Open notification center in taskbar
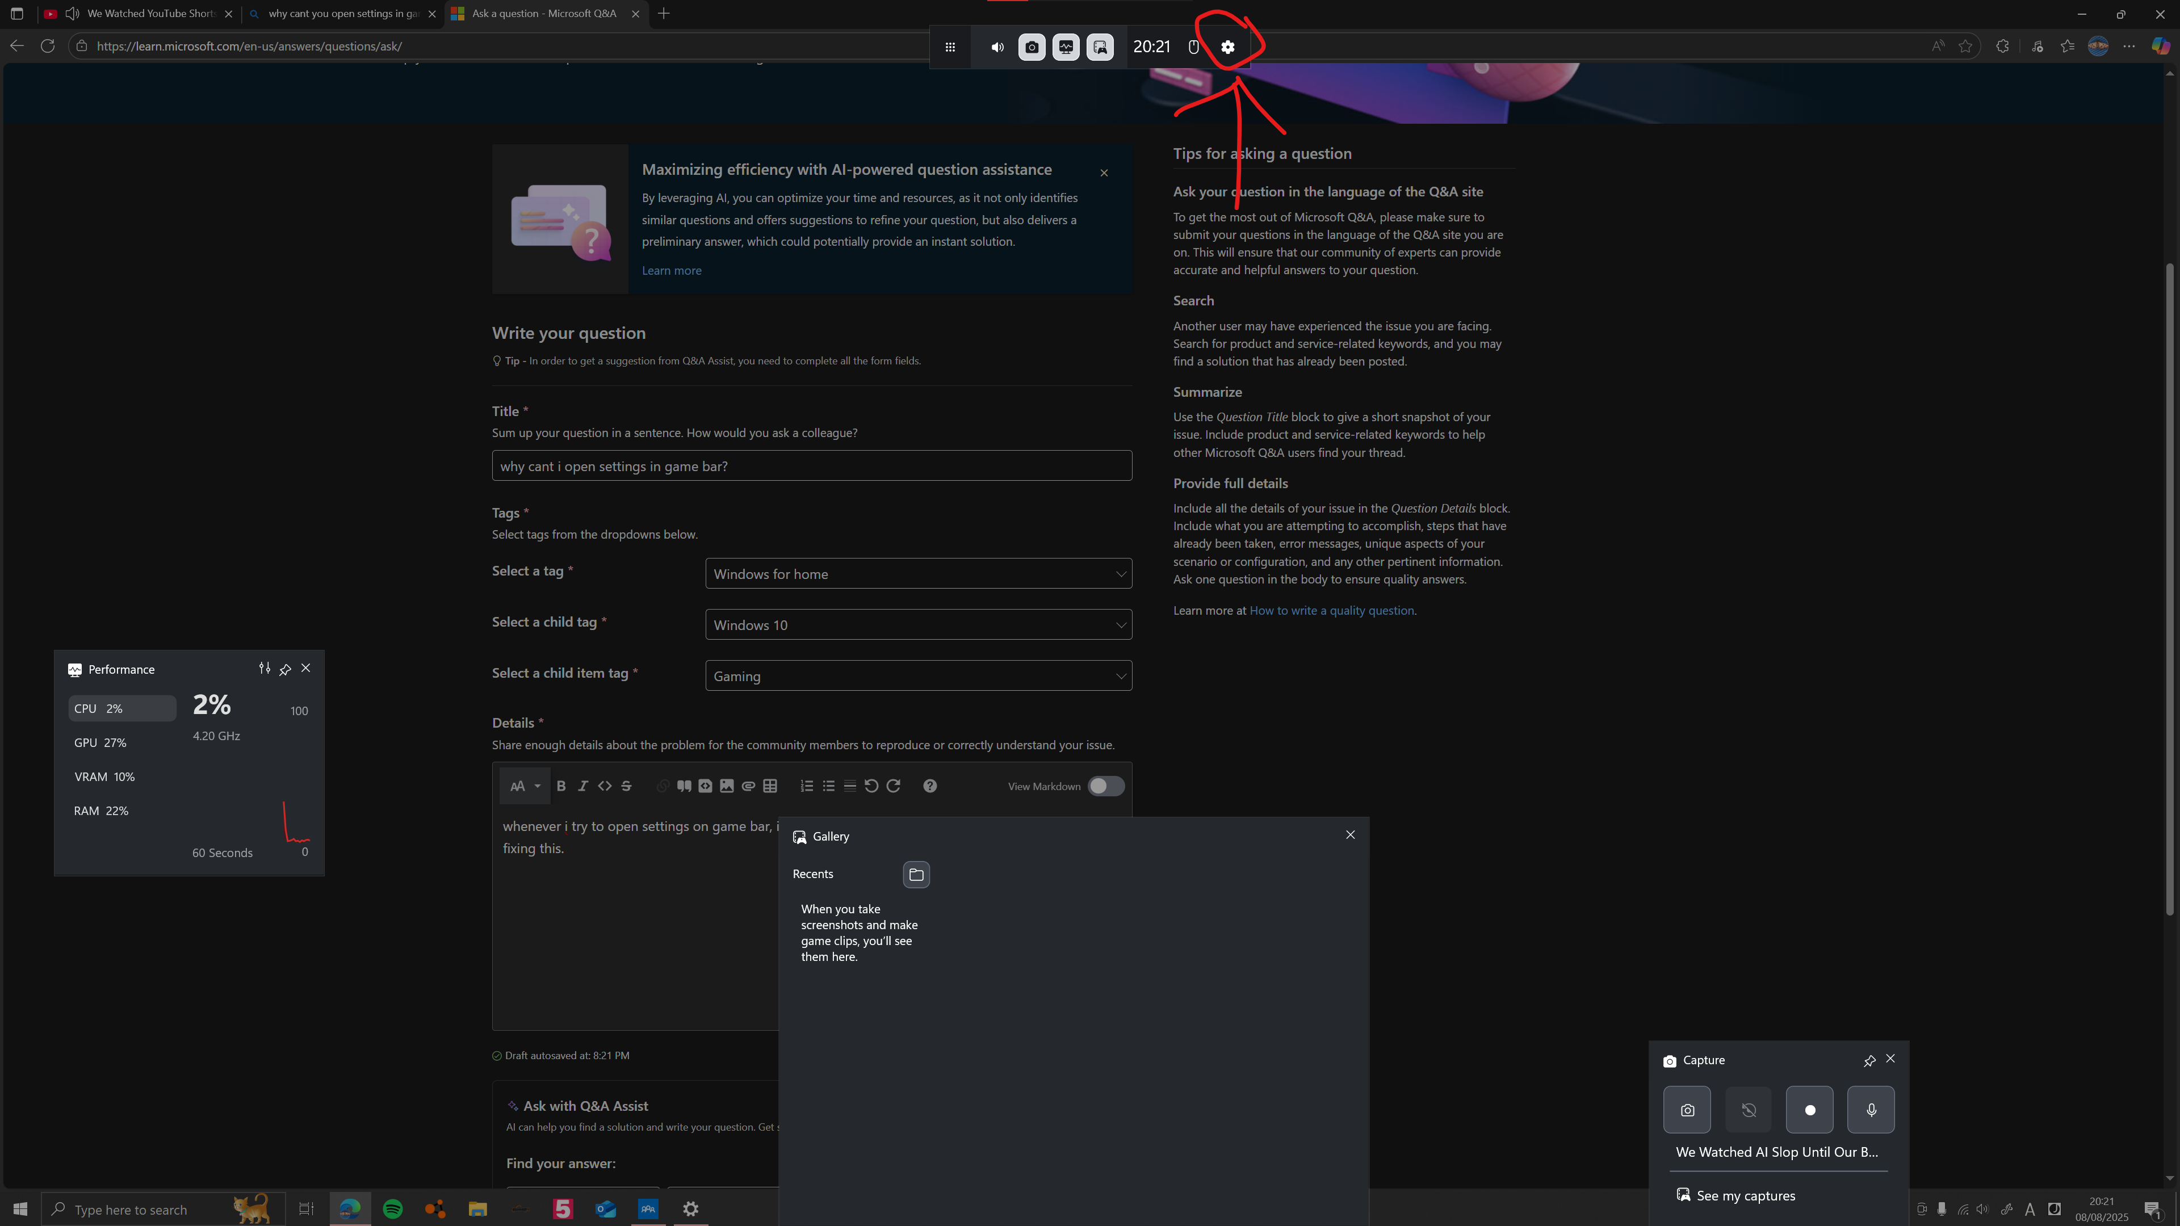 [x=2153, y=1209]
